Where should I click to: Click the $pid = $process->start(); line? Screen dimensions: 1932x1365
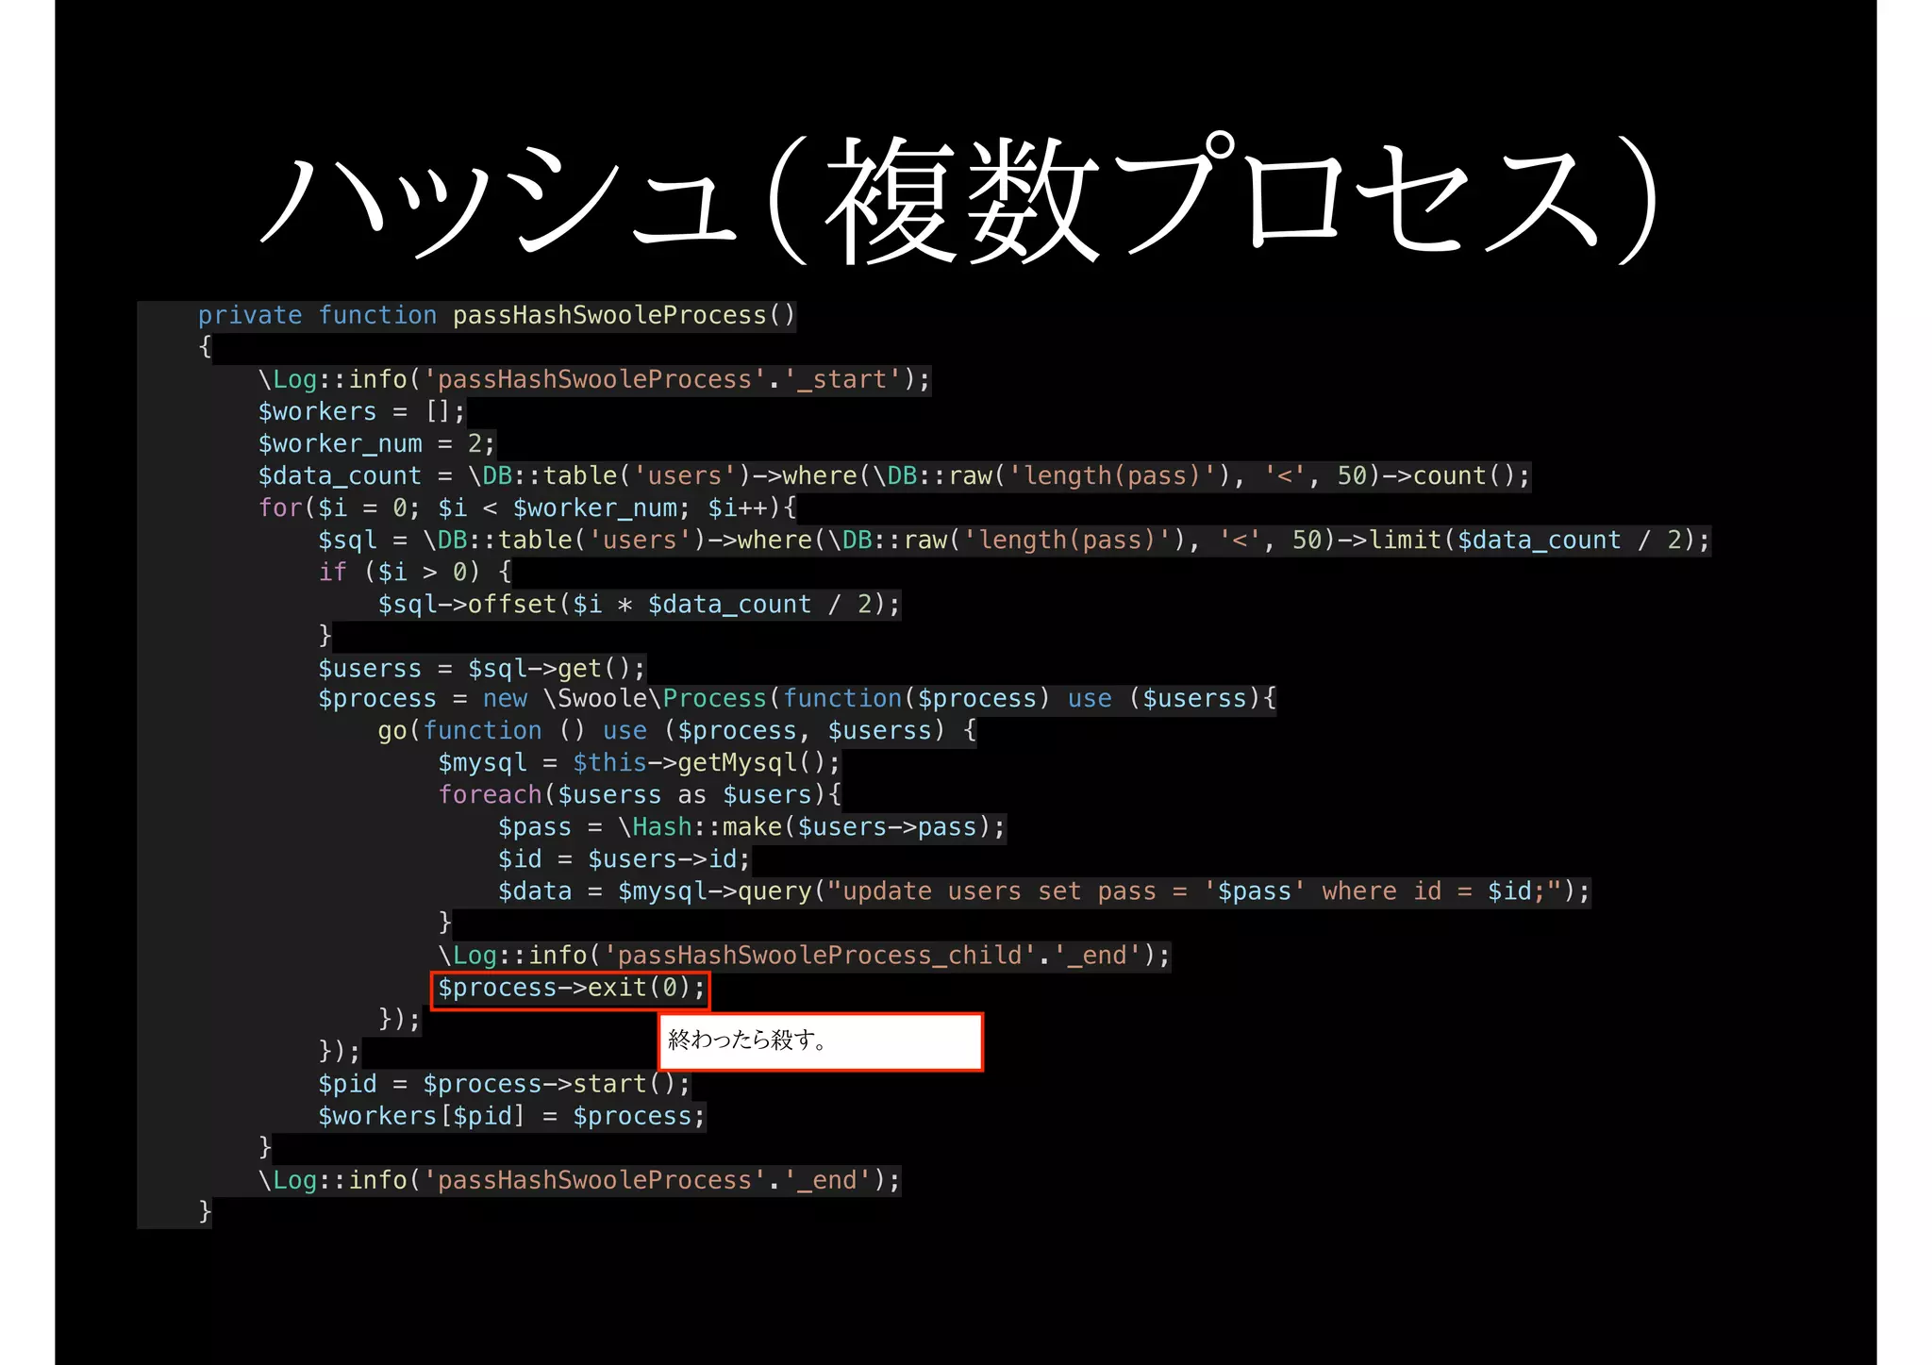[x=503, y=1085]
